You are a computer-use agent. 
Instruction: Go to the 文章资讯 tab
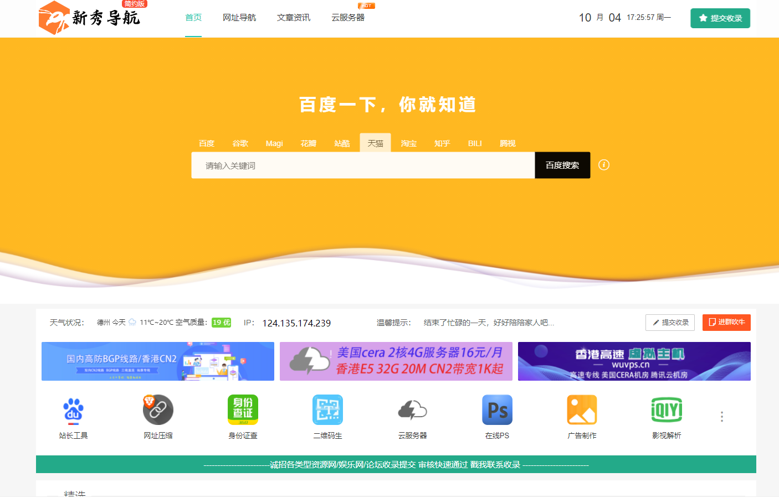tap(293, 17)
